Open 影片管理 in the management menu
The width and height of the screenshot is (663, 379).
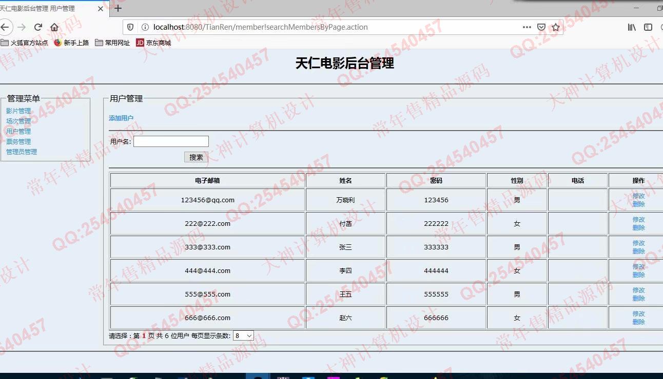click(18, 111)
